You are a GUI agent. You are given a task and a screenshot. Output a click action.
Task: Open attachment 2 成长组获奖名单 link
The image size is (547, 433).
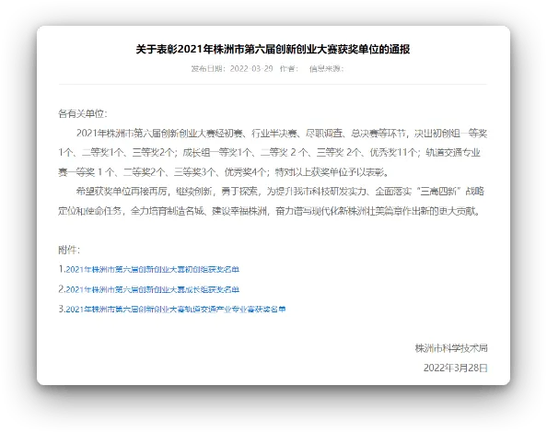point(153,289)
